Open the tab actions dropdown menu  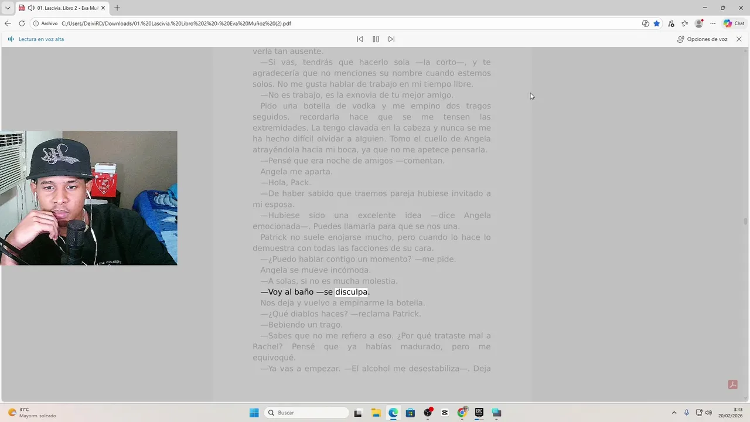(8, 8)
